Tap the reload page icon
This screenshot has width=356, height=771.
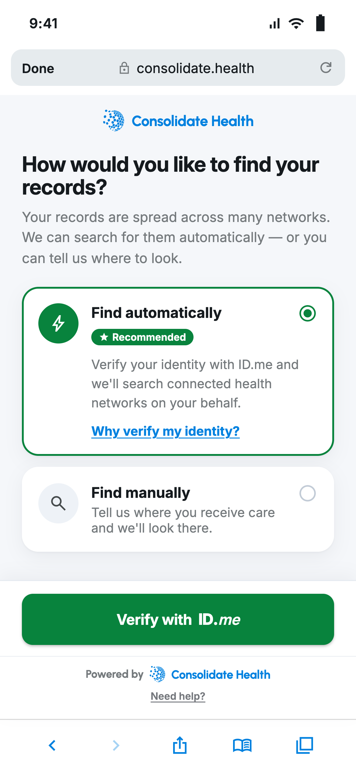pyautogui.click(x=326, y=68)
